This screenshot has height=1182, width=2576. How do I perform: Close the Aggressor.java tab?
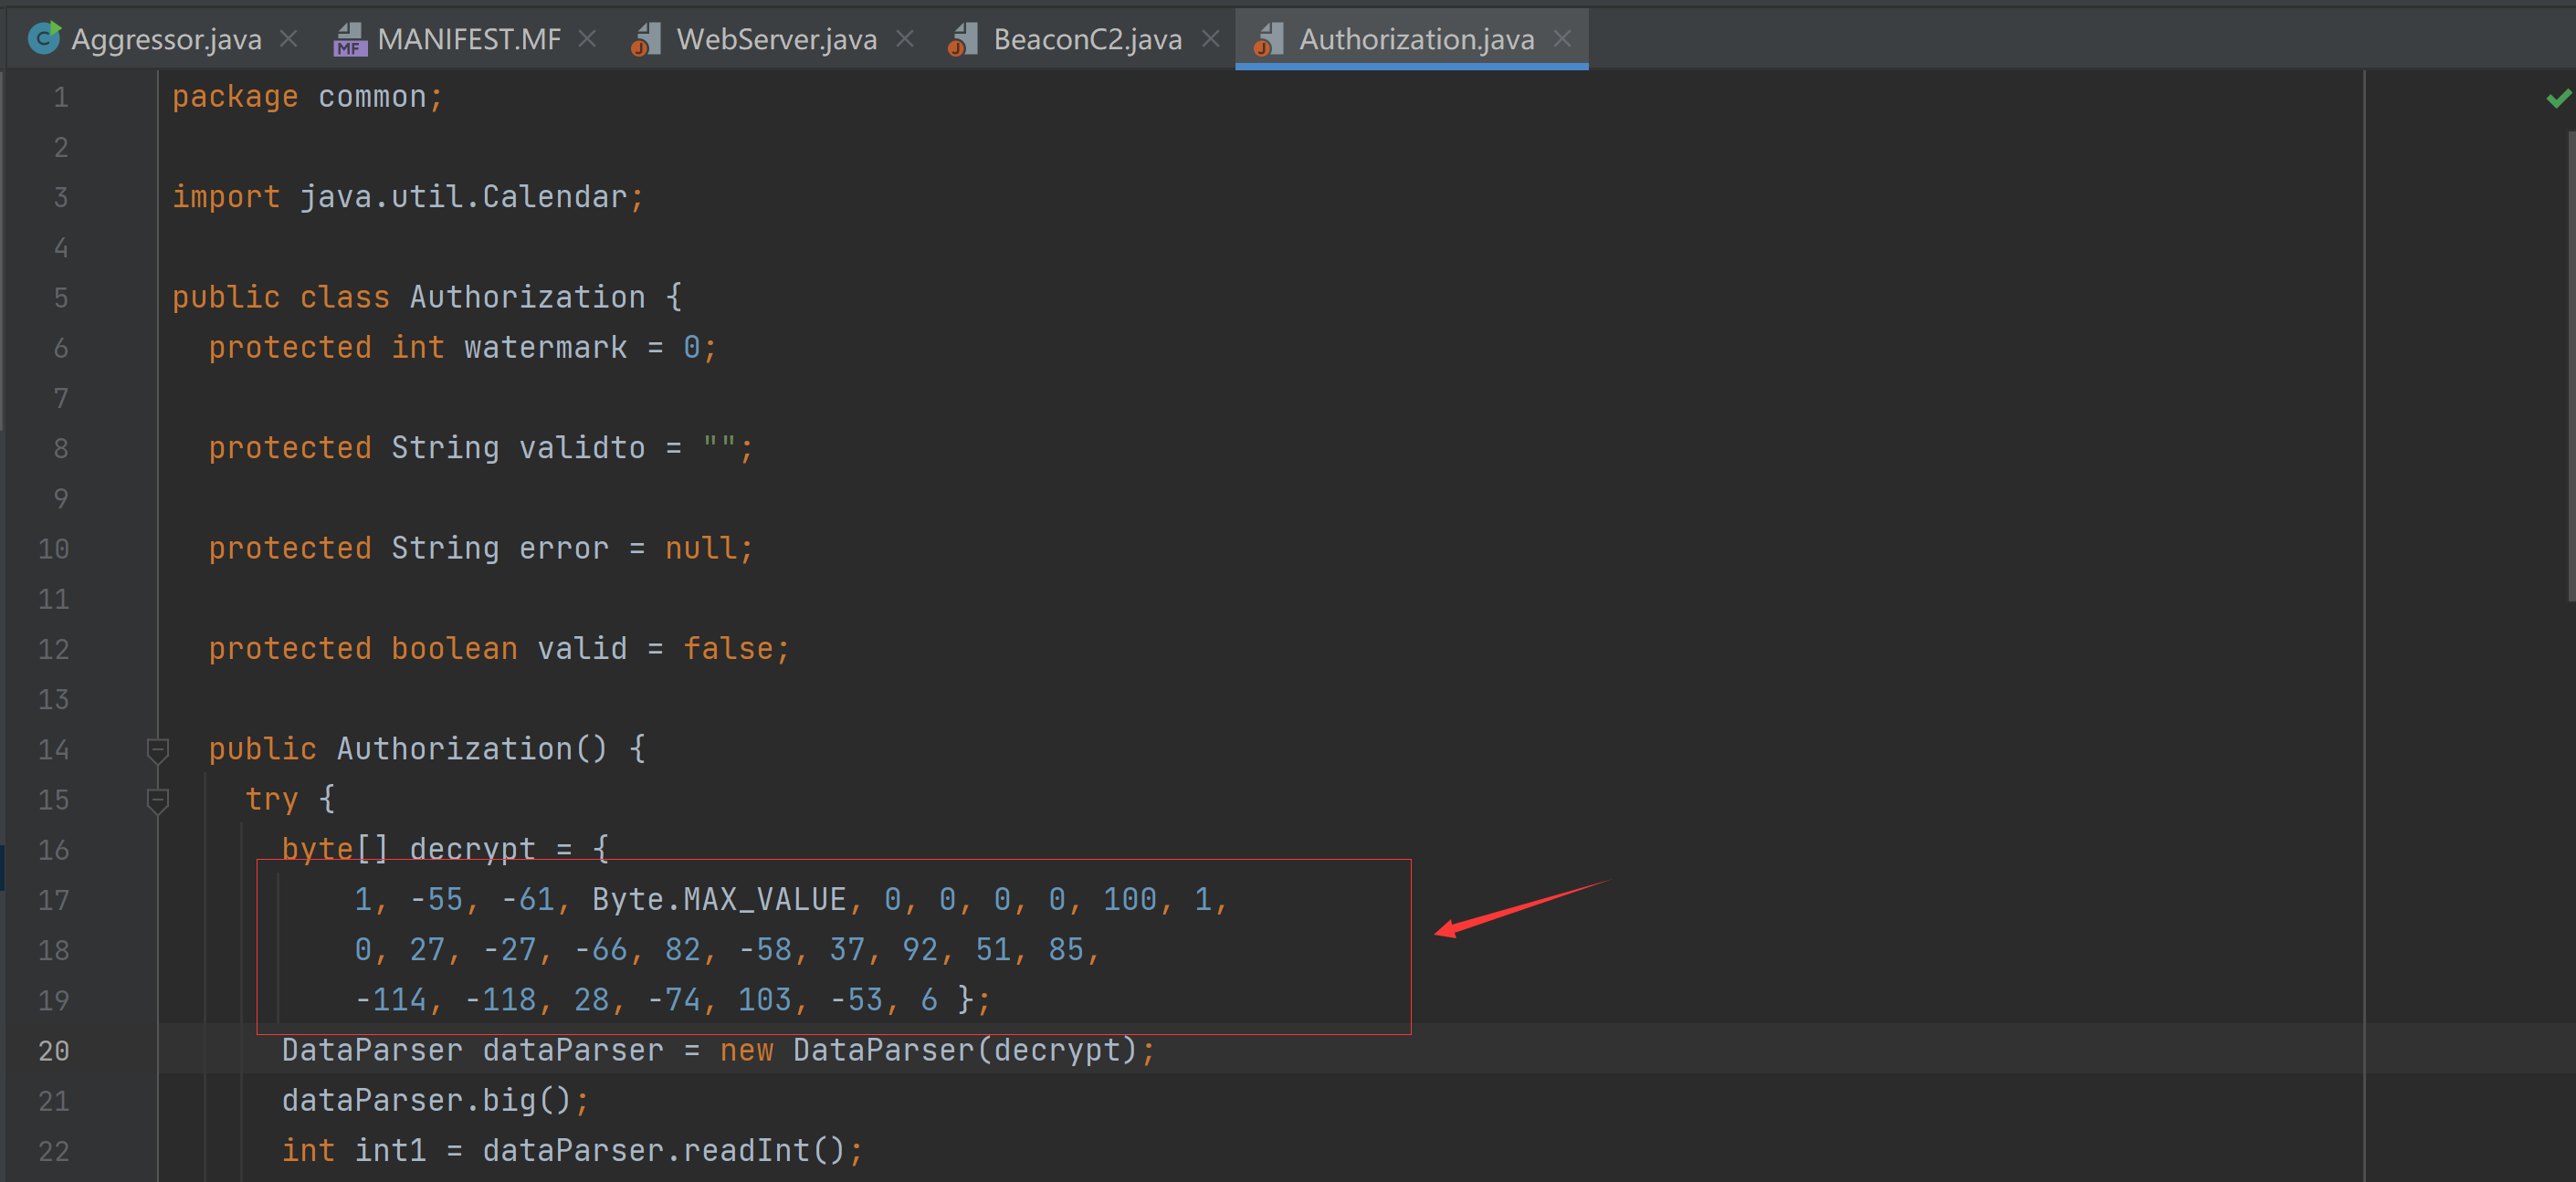[x=289, y=39]
